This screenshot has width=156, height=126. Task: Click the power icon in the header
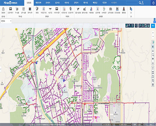[153, 3]
